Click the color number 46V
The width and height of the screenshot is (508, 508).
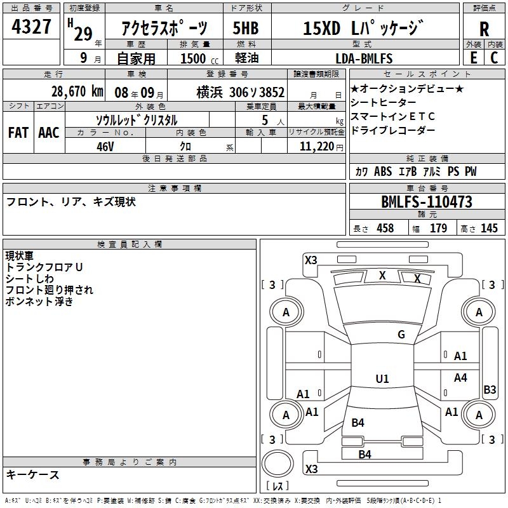[105, 147]
